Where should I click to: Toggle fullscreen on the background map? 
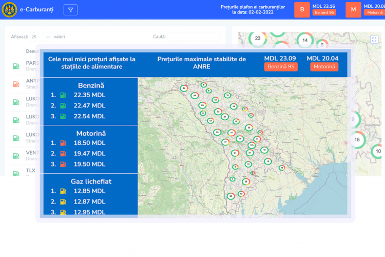click(x=374, y=40)
